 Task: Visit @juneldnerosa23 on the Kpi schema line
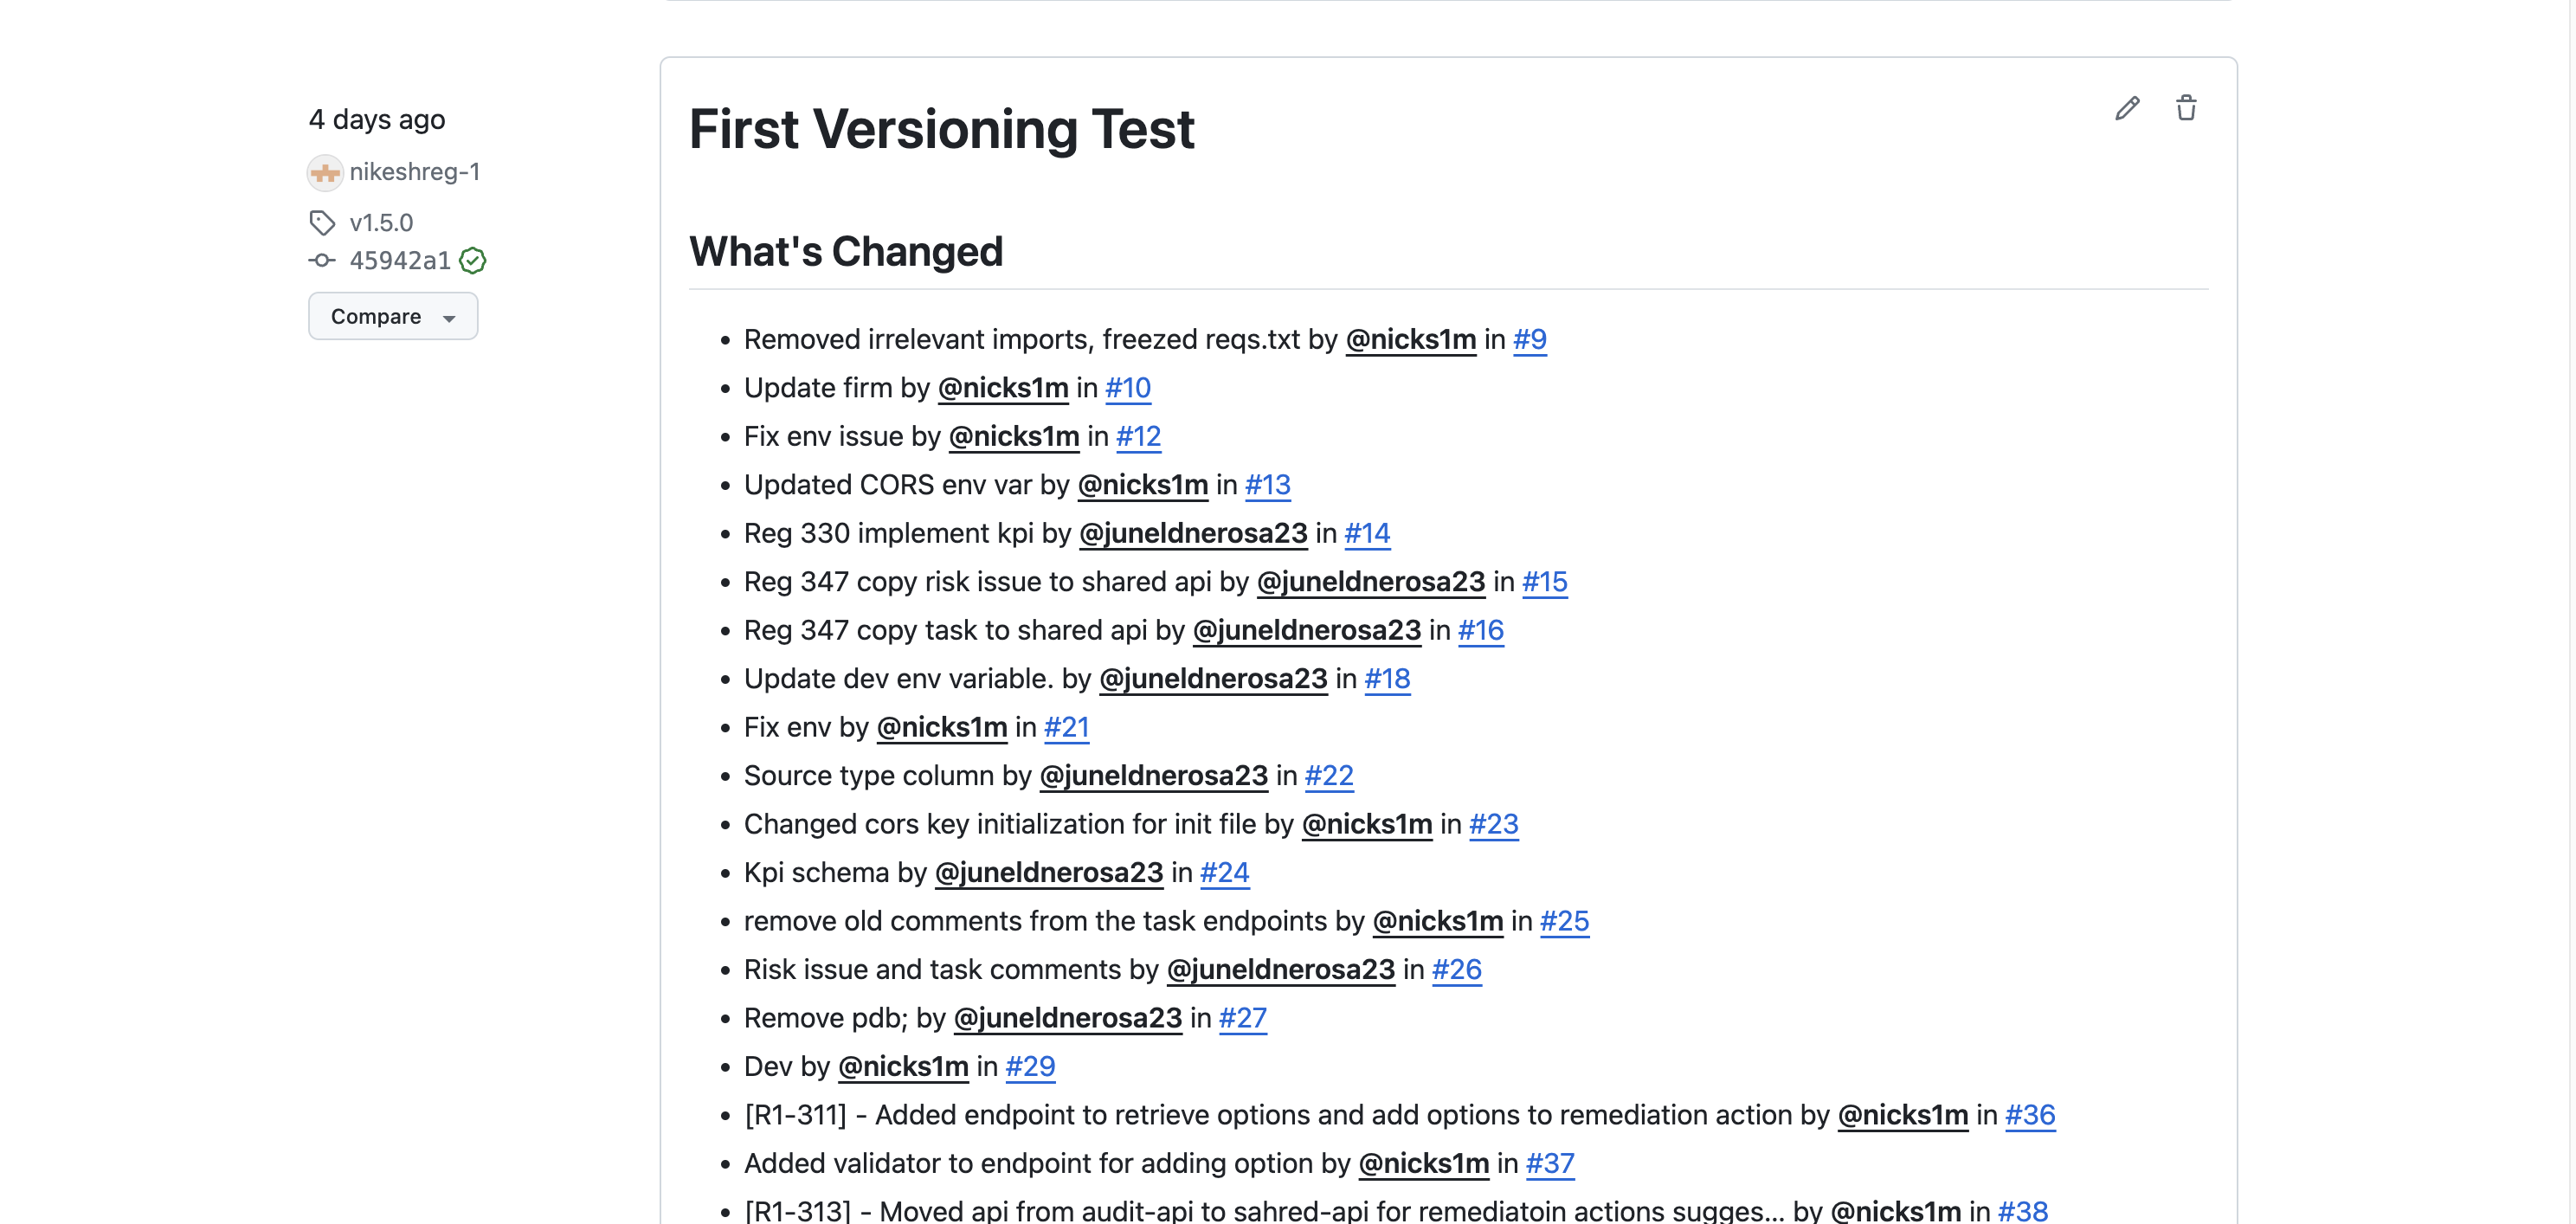pos(1048,873)
